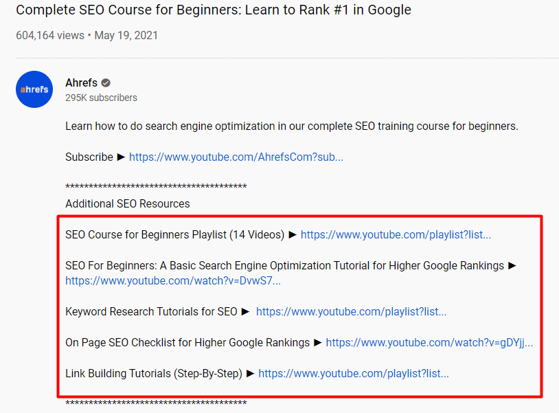Open the SEO Course for Beginners Playlist link
The height and width of the screenshot is (413, 559).
click(x=396, y=235)
